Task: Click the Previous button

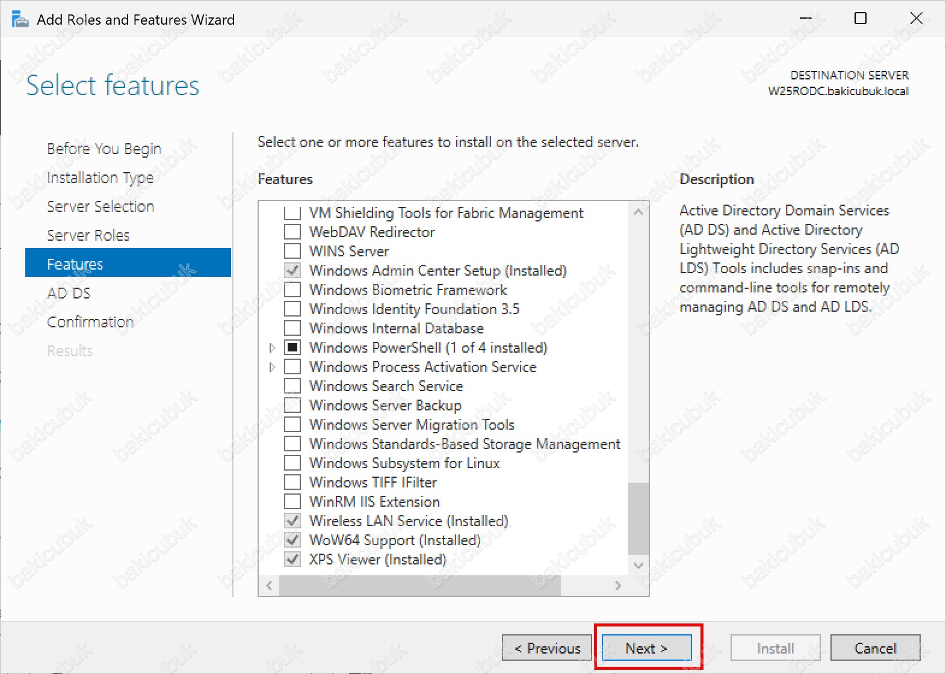Action: pos(547,648)
